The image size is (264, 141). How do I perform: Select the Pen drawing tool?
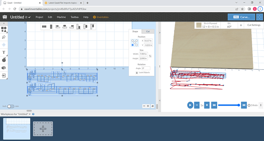coord(4,37)
